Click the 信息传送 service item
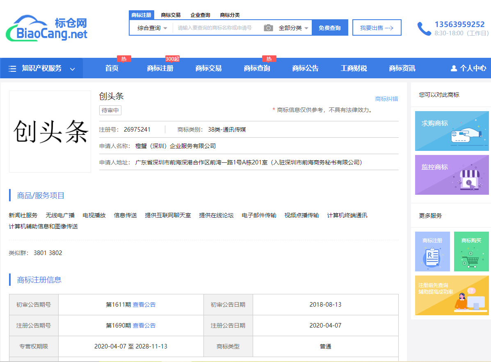This screenshot has width=491, height=362. 125,215
